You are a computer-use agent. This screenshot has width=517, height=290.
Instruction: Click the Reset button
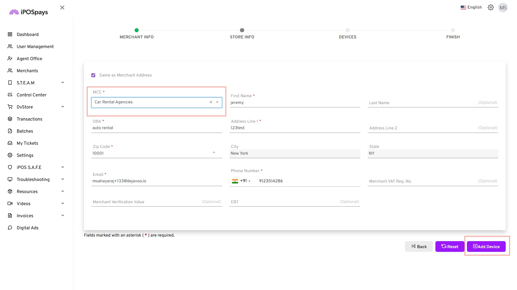[x=450, y=247]
